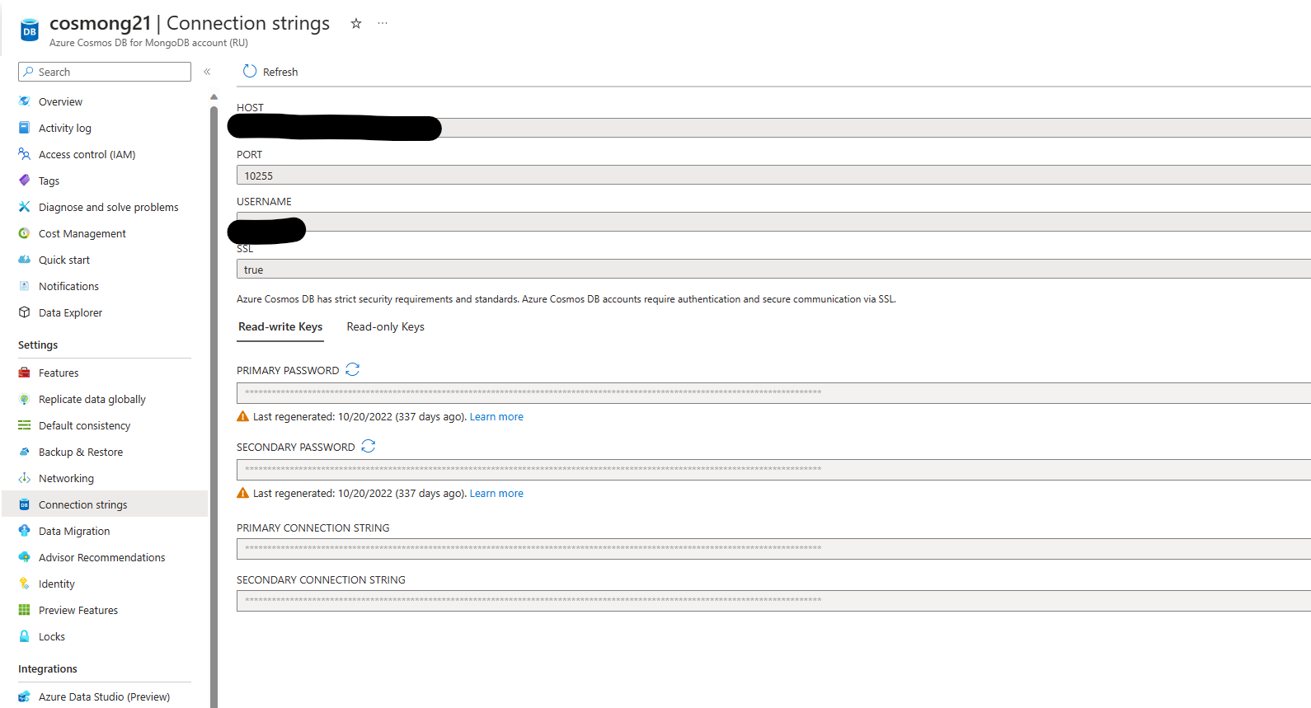This screenshot has height=708, width=1311.
Task: Click the Advisor Recommendations icon
Action: (25, 557)
